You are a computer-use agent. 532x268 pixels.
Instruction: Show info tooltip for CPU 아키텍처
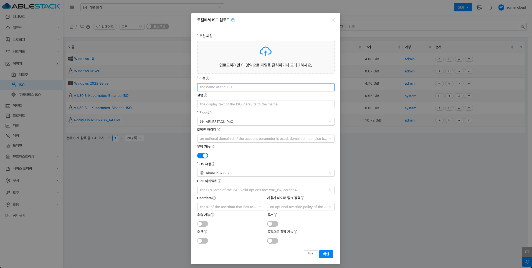pyautogui.click(x=219, y=181)
